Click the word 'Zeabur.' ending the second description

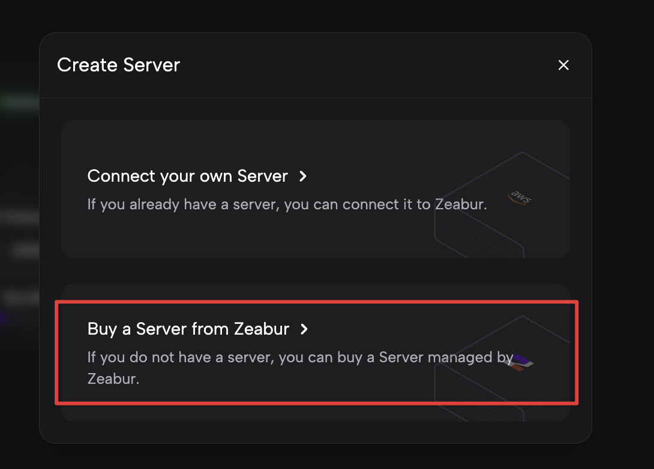[x=113, y=379]
